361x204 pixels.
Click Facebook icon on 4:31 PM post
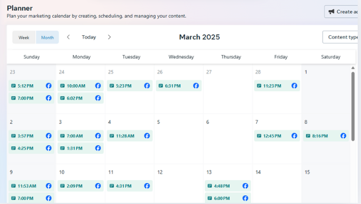coord(147,186)
